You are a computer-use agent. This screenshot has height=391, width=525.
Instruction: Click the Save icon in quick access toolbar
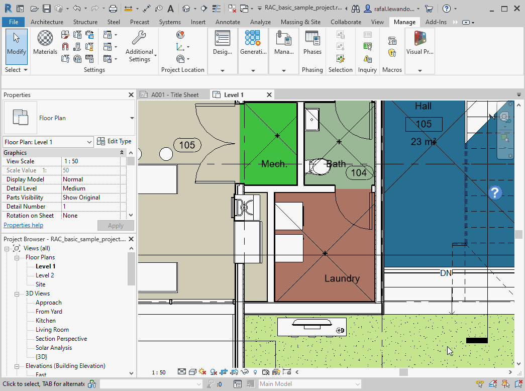click(47, 9)
